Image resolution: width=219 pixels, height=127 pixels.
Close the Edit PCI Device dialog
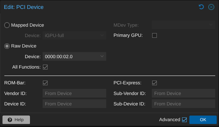pos(211,7)
